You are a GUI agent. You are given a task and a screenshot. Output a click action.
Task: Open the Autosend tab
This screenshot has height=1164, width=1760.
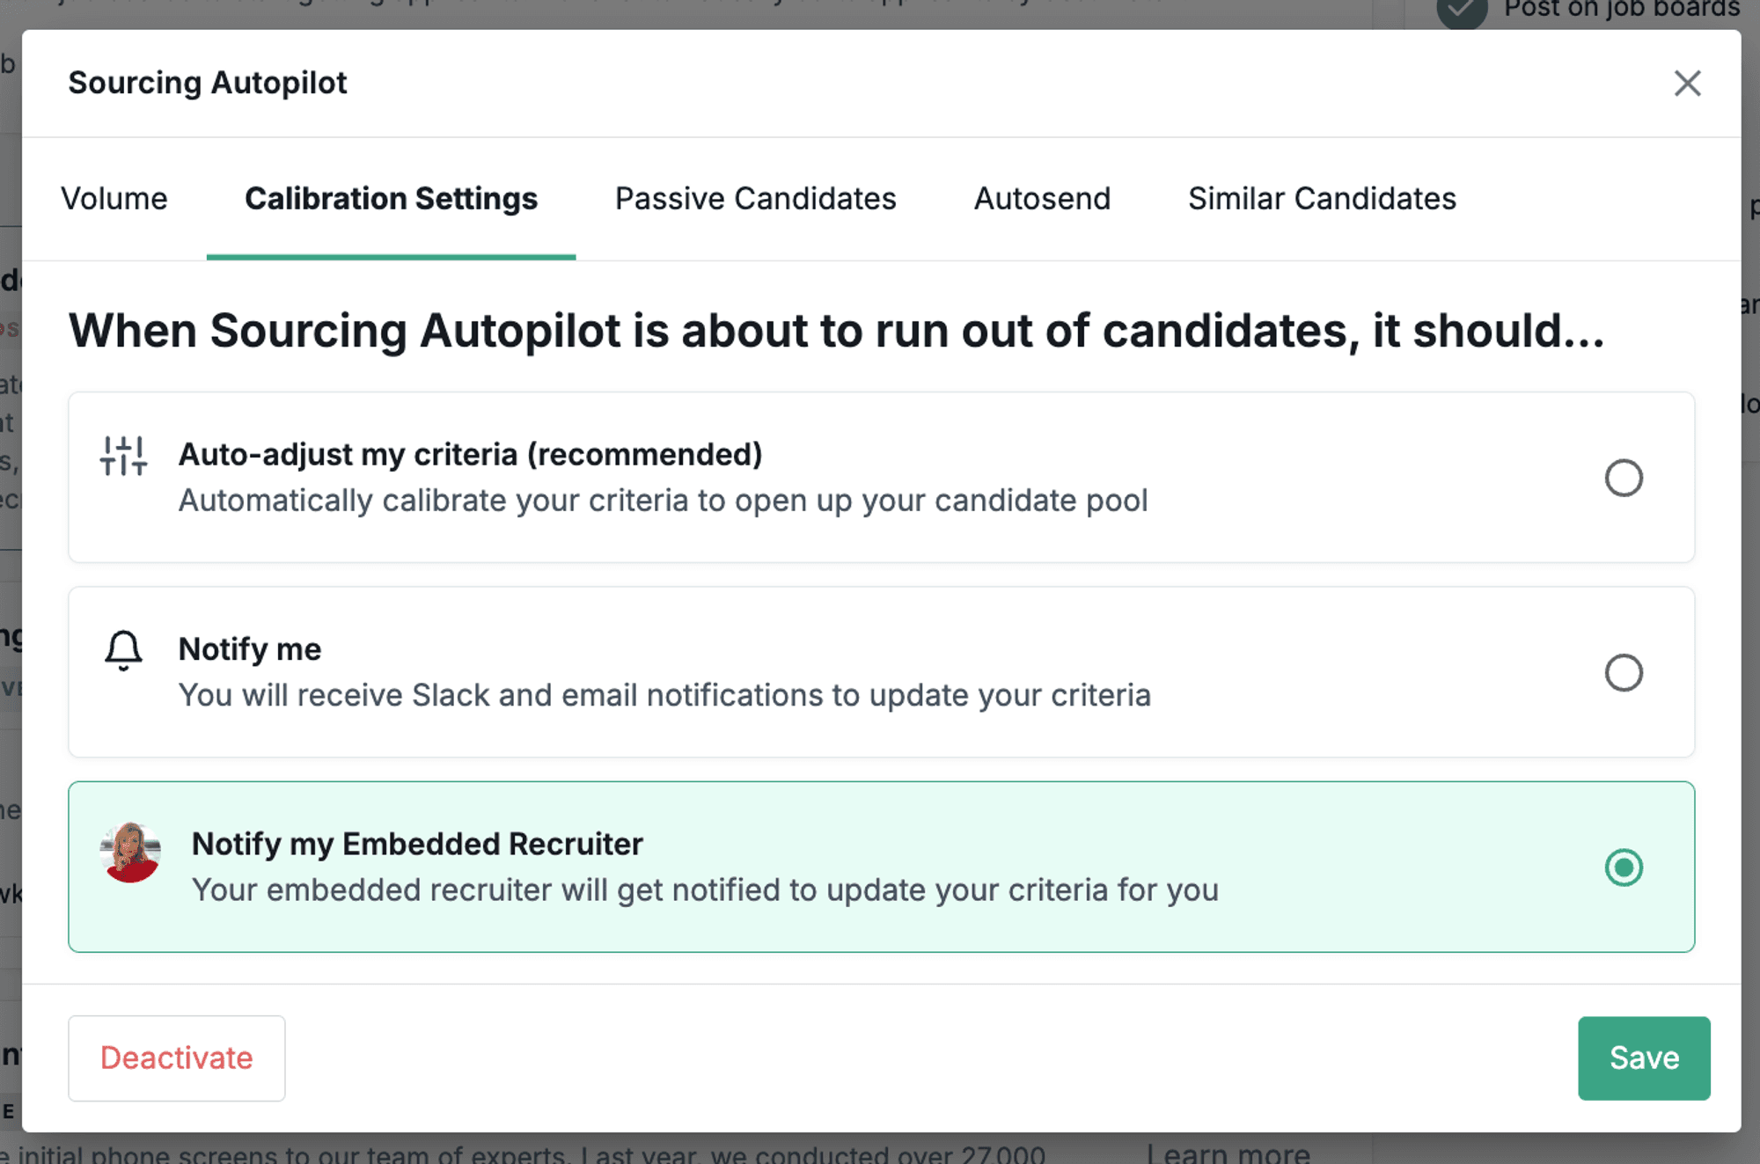coord(1042,199)
